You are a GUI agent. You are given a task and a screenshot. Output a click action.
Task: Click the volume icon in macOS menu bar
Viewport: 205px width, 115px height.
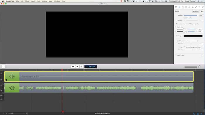coord(153,1)
